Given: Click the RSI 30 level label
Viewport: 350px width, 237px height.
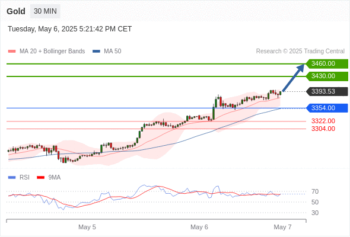Looking at the screenshot, I should click(315, 213).
